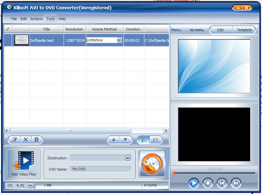Click the DVD menu background preview image

point(214,66)
